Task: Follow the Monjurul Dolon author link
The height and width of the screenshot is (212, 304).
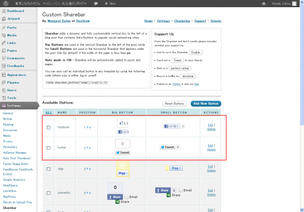Action: [59, 21]
